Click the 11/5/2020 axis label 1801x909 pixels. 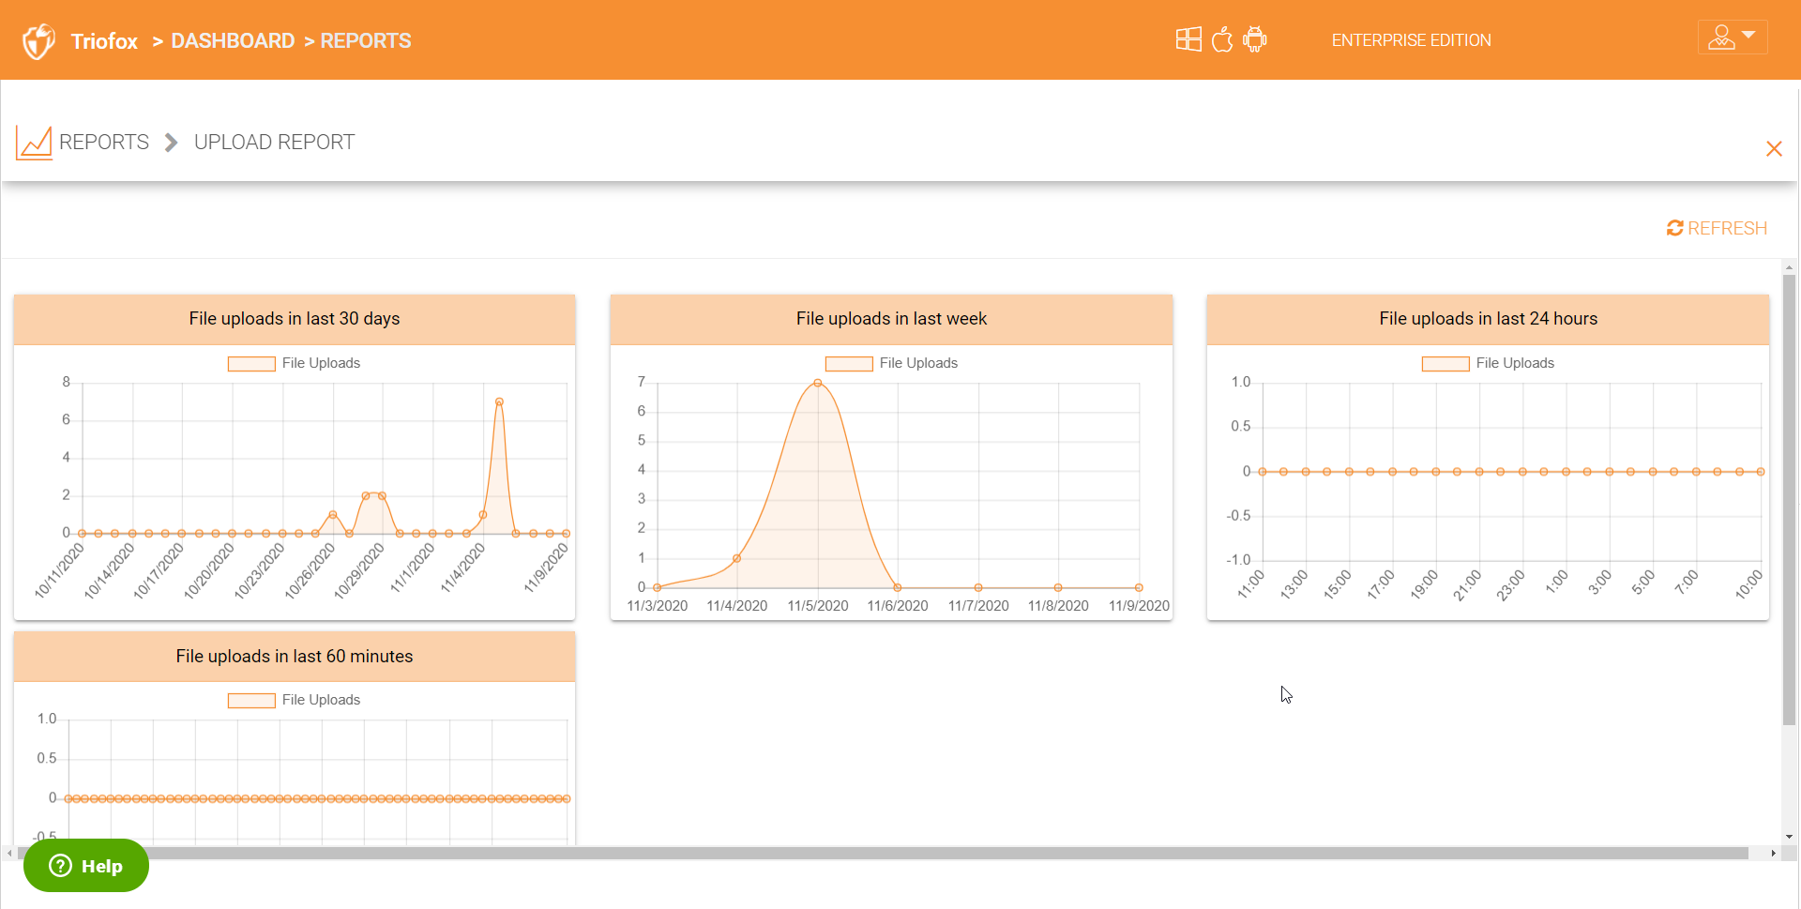[818, 606]
